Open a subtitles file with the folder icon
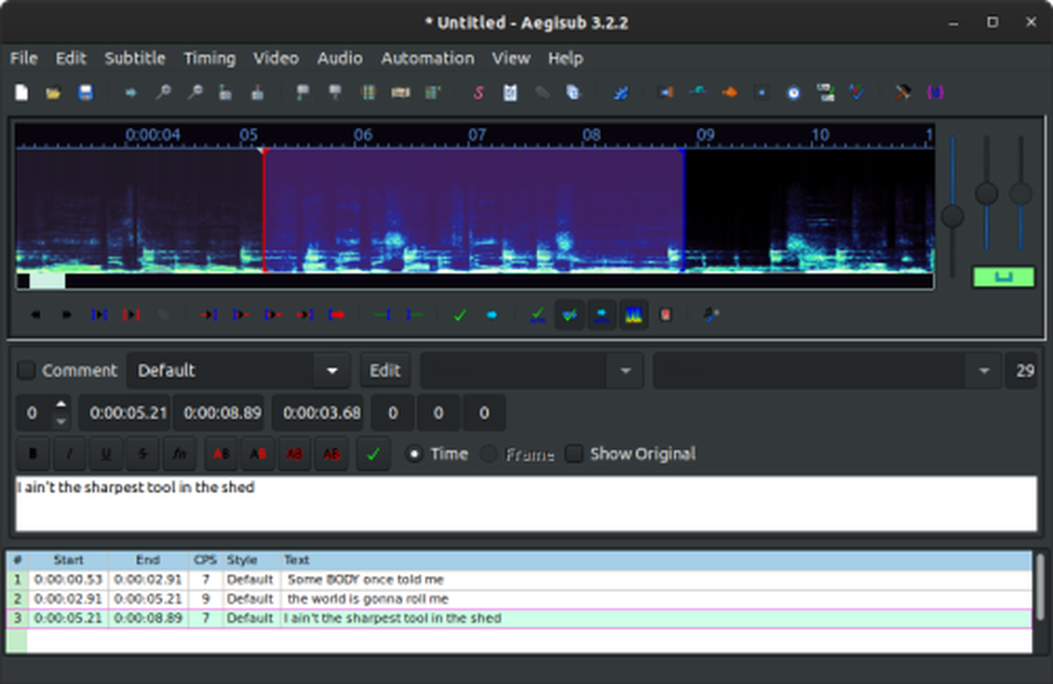The height and width of the screenshot is (684, 1053). (54, 92)
